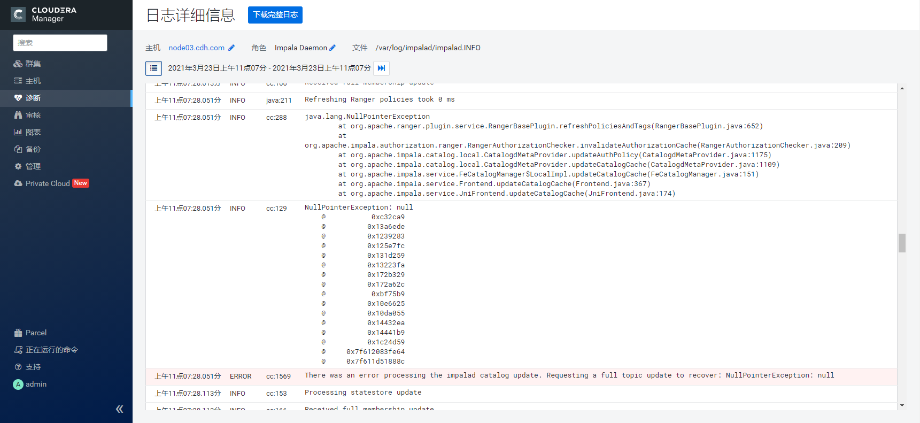Open the Parcel page link

coord(36,333)
